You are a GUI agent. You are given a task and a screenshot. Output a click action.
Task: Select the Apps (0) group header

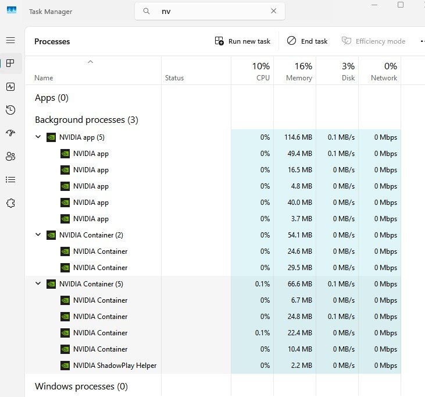pyautogui.click(x=52, y=98)
